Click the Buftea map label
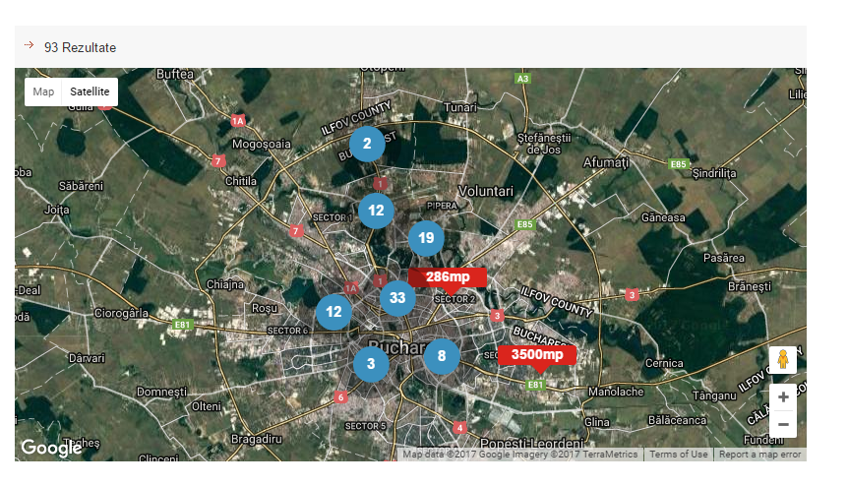848x486 pixels. pyautogui.click(x=175, y=74)
